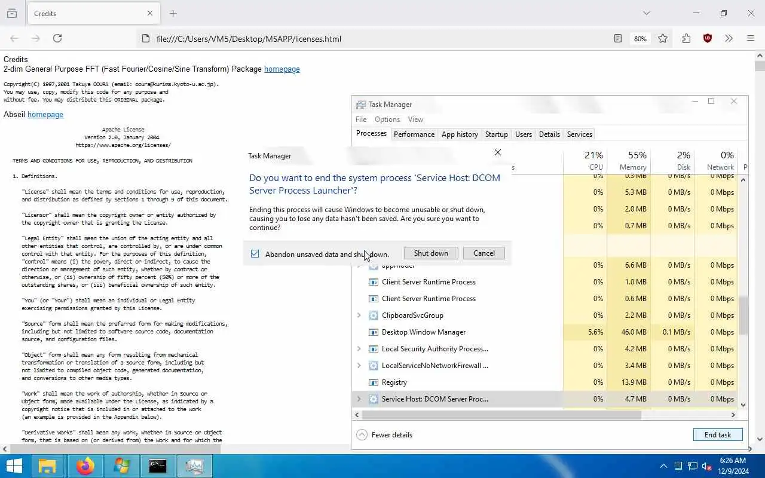Sort processes by CPU column
The image size is (765, 478).
pos(585,160)
